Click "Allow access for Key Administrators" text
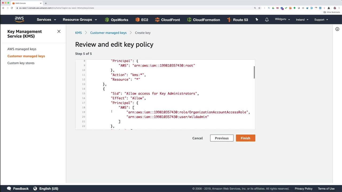Screen dimensions: 342x192 [161, 94]
